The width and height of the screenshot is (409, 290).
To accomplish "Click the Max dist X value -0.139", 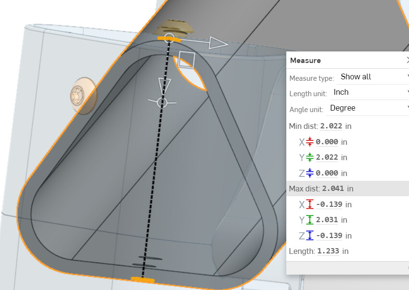I will (x=329, y=204).
